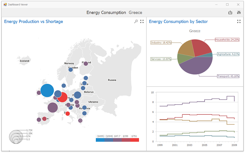
Task: Click the map magnifier icon
Action: click(x=136, y=21)
